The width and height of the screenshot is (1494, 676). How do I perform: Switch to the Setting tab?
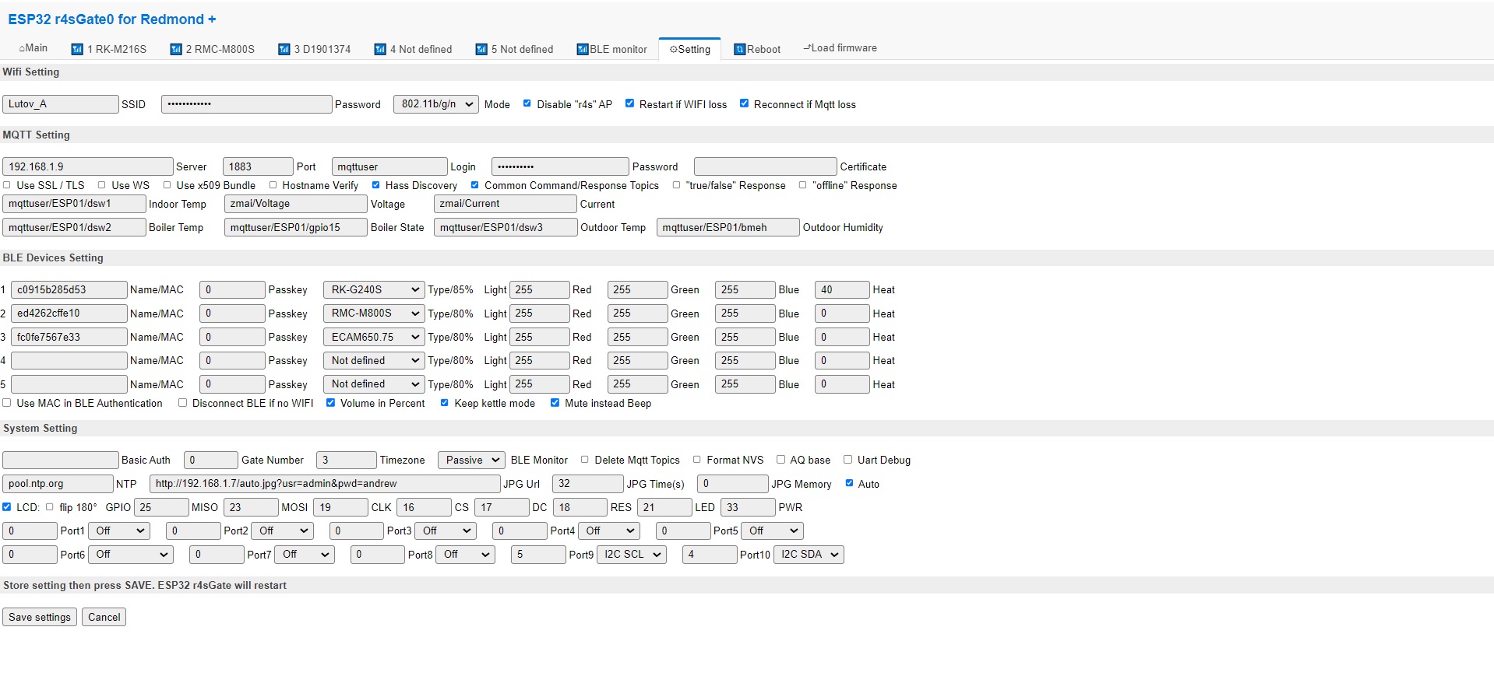coord(690,49)
